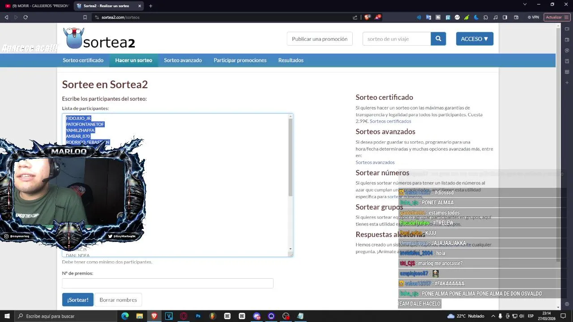The width and height of the screenshot is (573, 322).
Task: Open the Sorteos avanzados link
Action: [x=375, y=162]
